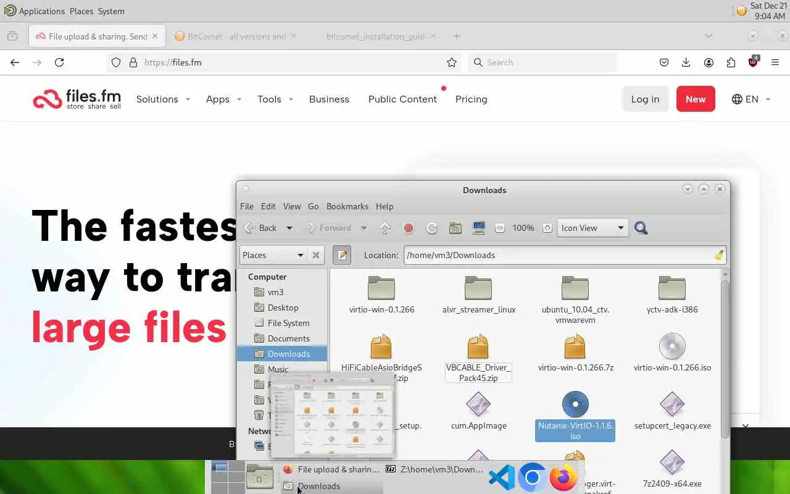790x494 pixels.
Task: Launch Chromium from the bottom panel
Action: tap(532, 477)
